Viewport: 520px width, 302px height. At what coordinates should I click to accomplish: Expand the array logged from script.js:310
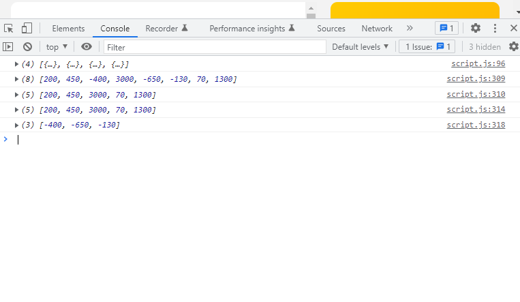click(16, 95)
